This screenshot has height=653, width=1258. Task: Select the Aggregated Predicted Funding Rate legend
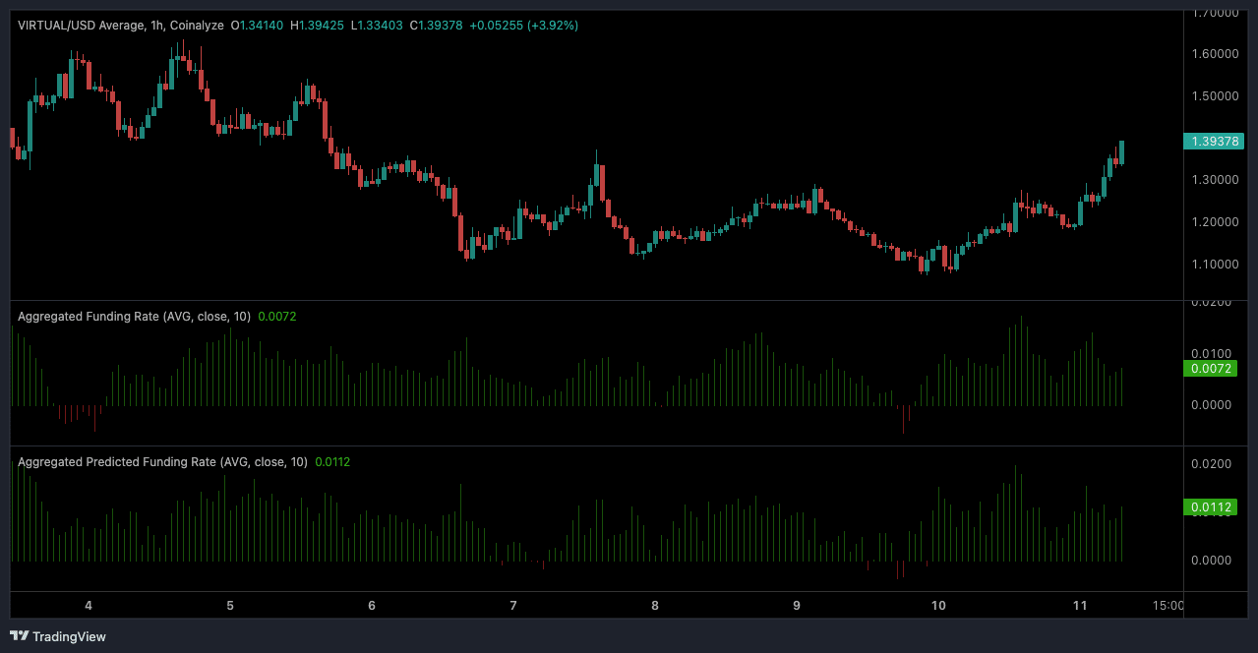pos(162,461)
